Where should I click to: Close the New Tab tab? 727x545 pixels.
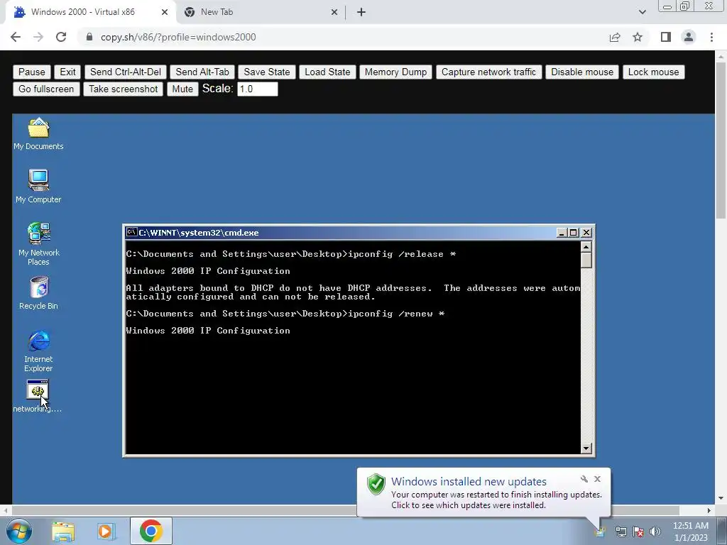coord(334,12)
